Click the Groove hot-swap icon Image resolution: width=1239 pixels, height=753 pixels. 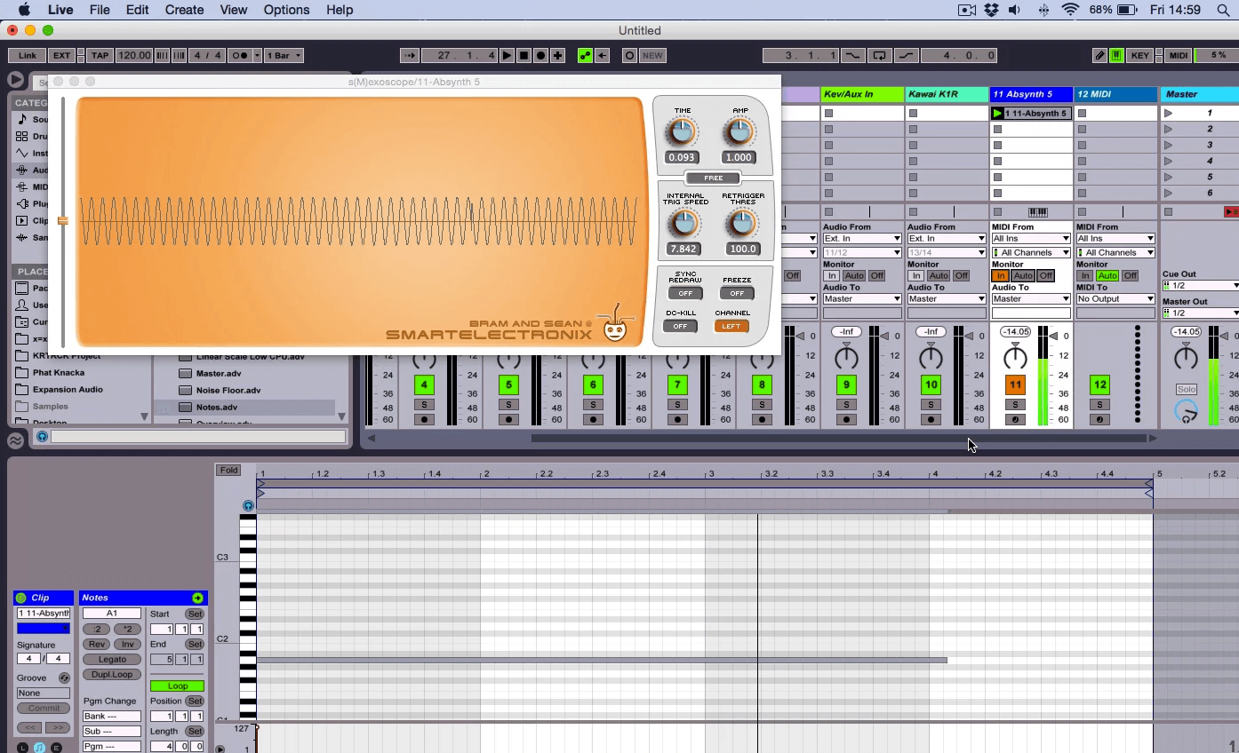[64, 678]
